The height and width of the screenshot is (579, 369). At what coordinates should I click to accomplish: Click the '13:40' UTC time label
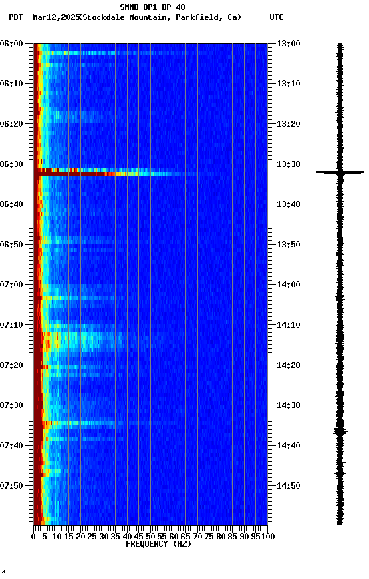(289, 204)
